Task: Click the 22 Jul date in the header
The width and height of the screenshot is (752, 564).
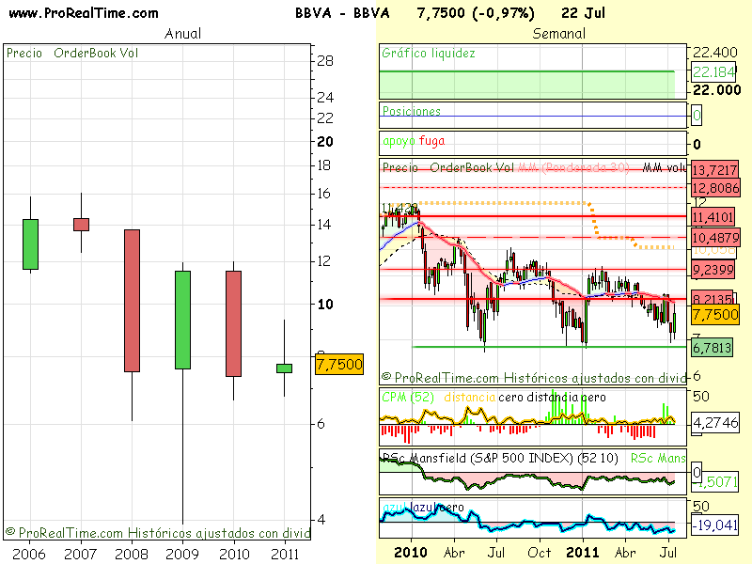Action: (583, 13)
